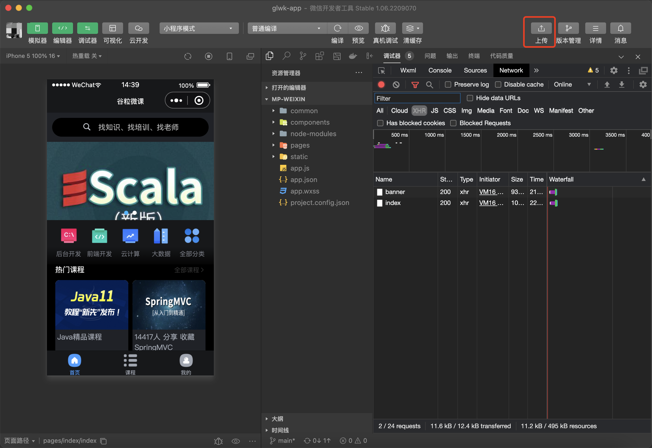
Task: Open the compile mode (普通编译) dropdown
Action: point(287,28)
